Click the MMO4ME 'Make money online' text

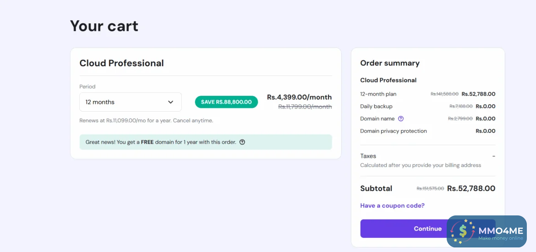[x=500, y=238]
